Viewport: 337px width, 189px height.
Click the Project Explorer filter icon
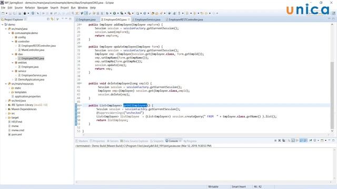point(57,19)
